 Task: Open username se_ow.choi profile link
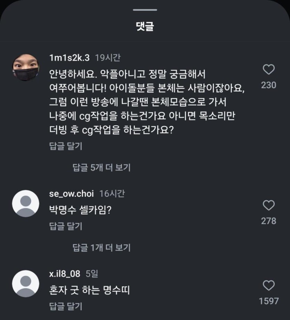pos(72,194)
